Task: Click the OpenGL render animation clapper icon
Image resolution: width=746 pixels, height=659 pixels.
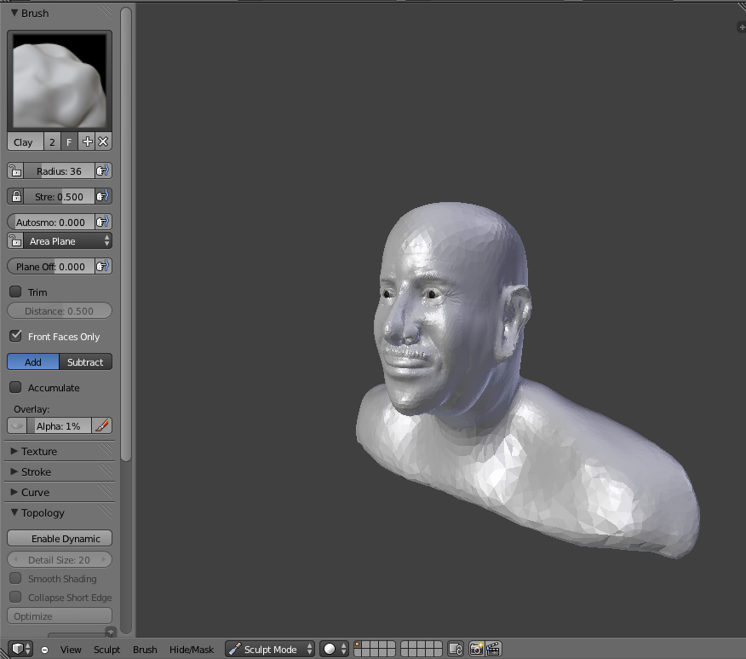Action: point(492,650)
